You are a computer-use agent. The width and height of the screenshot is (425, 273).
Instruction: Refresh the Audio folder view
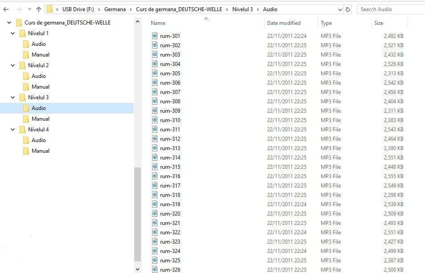click(x=348, y=9)
